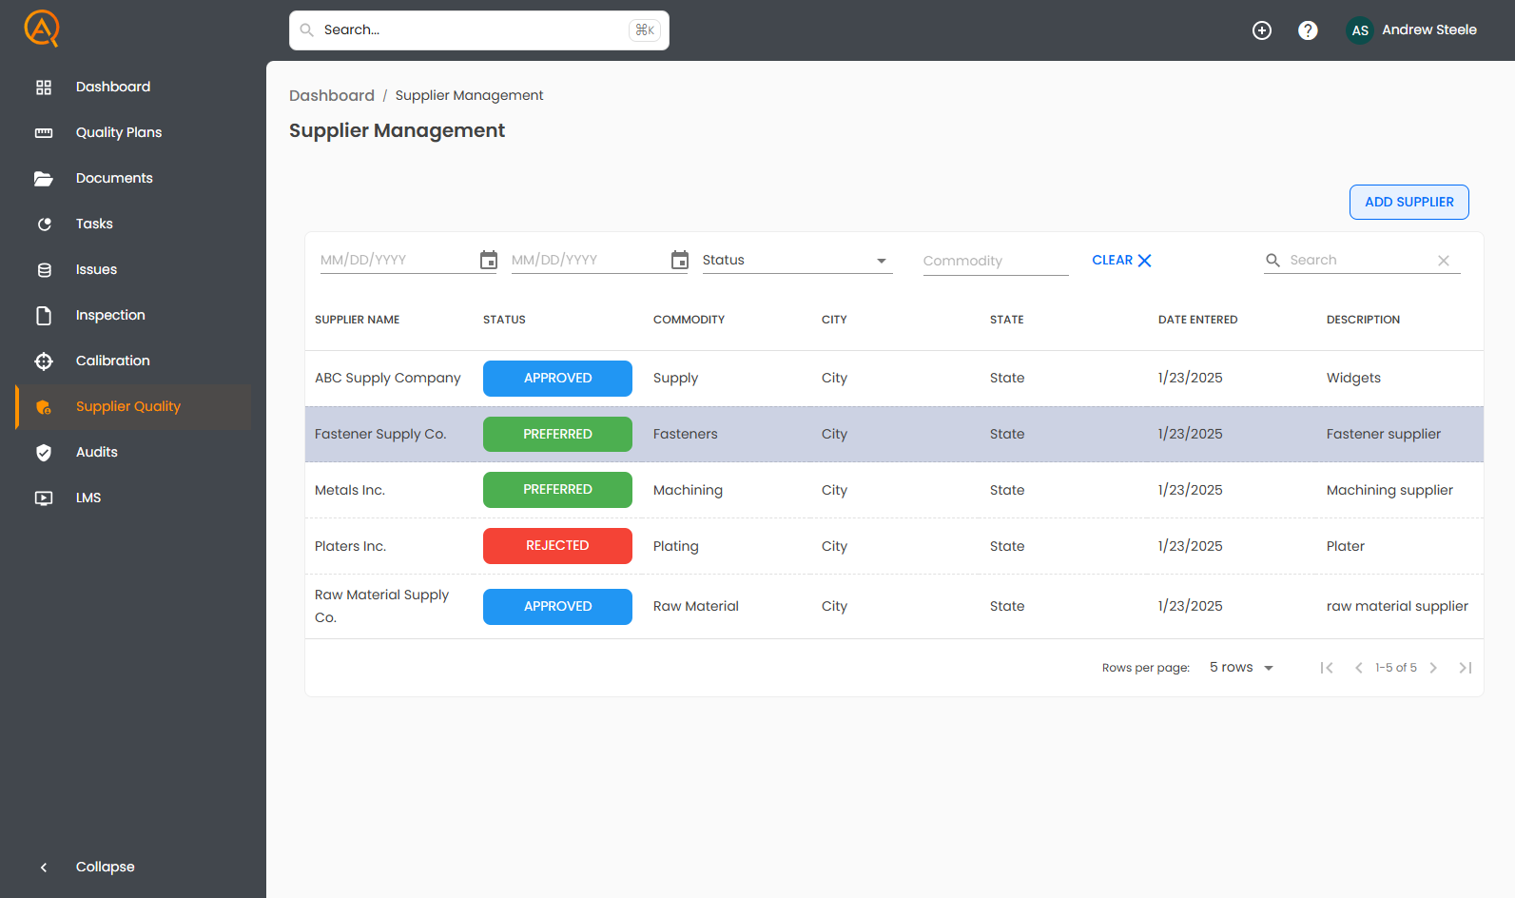Select the Raw Material Supply Co. name

tap(381, 607)
